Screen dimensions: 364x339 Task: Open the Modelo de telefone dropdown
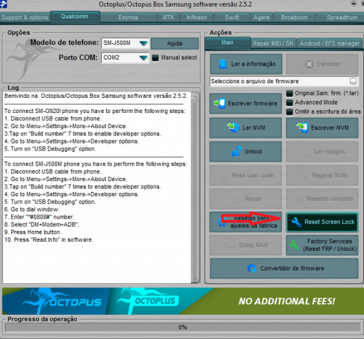143,43
